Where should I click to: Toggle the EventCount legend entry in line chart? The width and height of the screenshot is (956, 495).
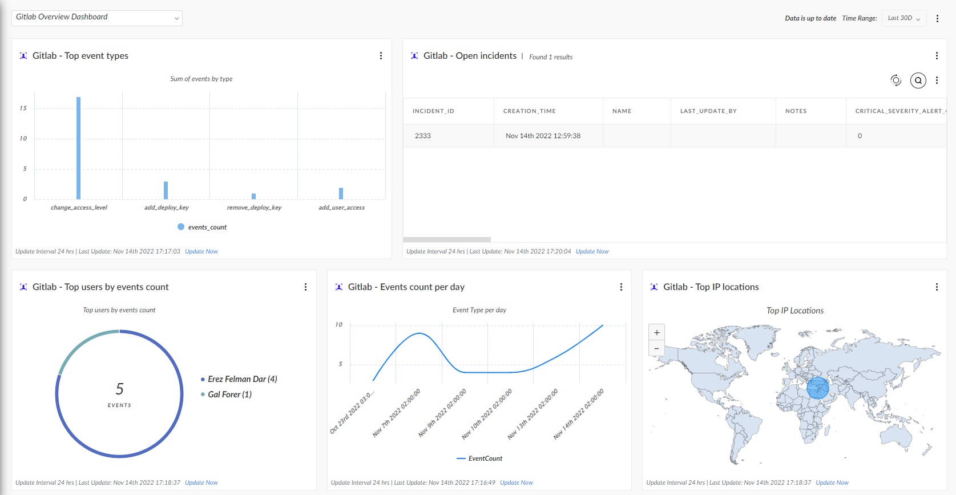[479, 458]
